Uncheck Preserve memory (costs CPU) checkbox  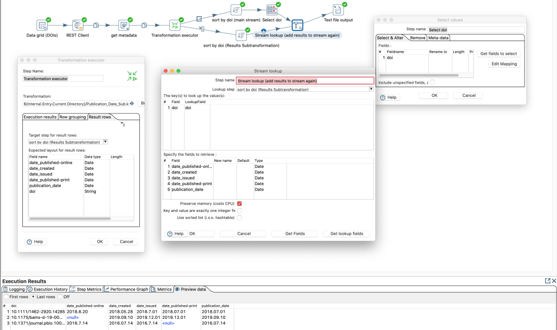pyautogui.click(x=239, y=203)
